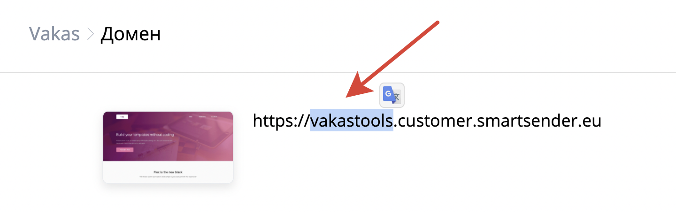Screen dimensions: 676x212
Task: Click the last nav link in the preview header
Action: [214, 117]
